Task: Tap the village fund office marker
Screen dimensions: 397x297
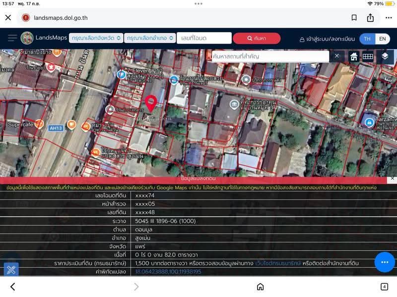Action: coord(234,104)
